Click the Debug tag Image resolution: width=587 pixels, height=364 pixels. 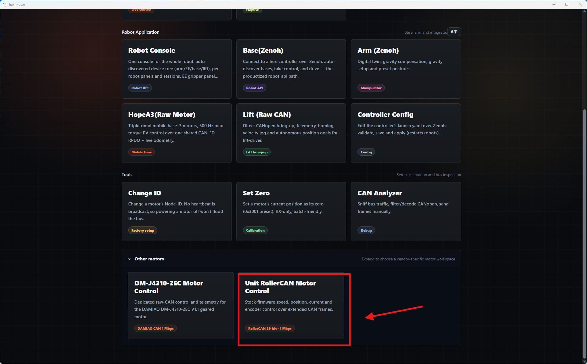click(366, 230)
